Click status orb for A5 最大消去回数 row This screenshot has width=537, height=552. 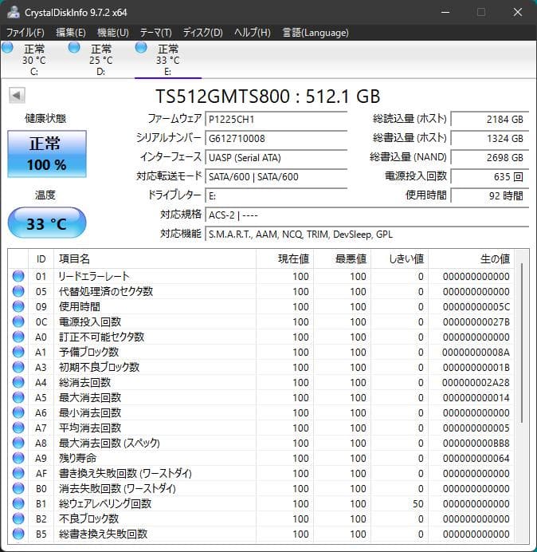[x=18, y=397]
